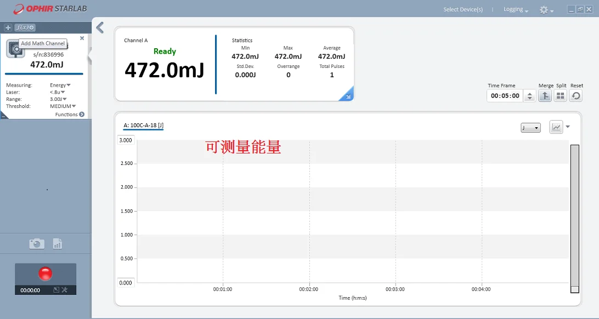The image size is (599, 319).
Task: Minimize the channel panel corner button
Action: pos(3,116)
